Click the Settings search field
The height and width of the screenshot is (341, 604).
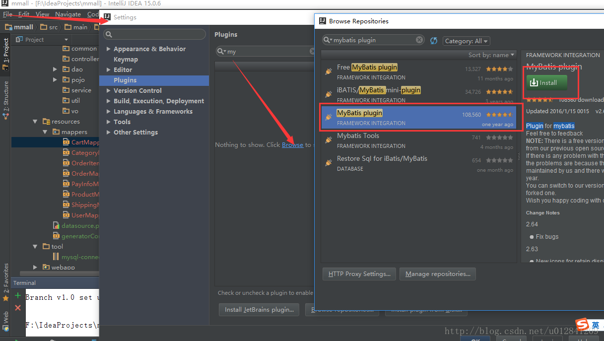coord(154,34)
